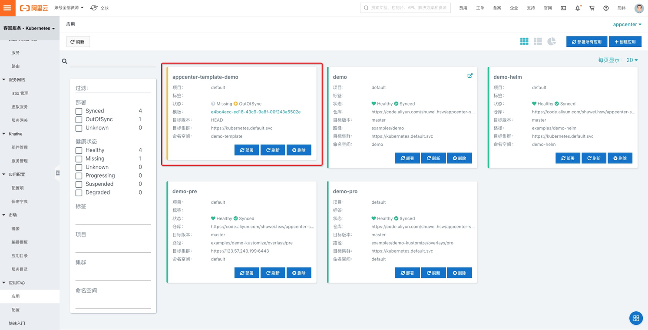The image size is (648, 330).
Task: Open 支持 in top navigation
Action: [x=531, y=8]
